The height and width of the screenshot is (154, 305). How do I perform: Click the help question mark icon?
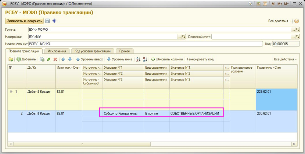[296, 21]
